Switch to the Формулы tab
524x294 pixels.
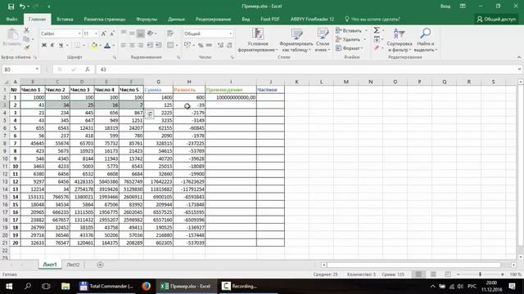(147, 20)
